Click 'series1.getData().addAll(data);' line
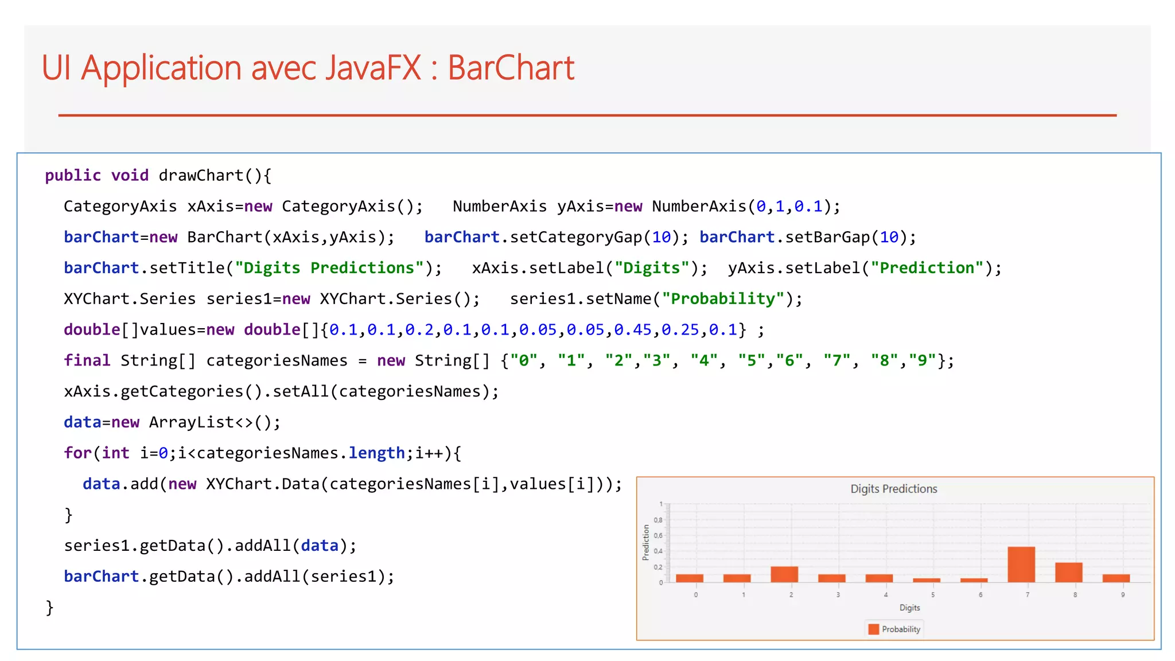The width and height of the screenshot is (1175, 661). [x=210, y=546]
